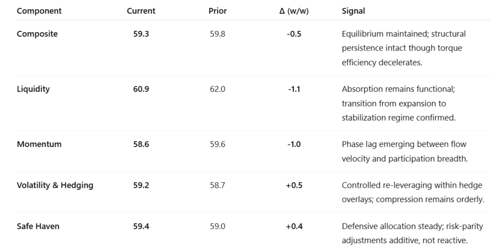Select the Liquidity row label

click(33, 89)
